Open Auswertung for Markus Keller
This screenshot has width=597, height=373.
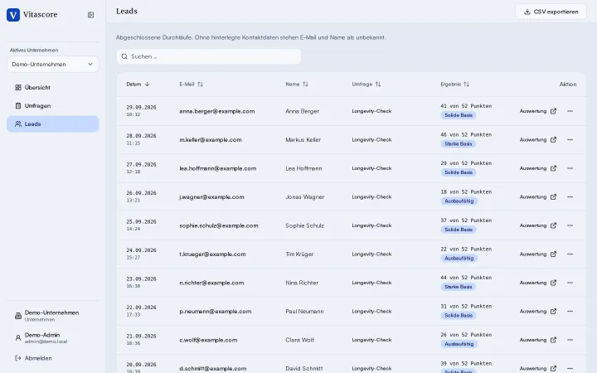click(x=538, y=140)
